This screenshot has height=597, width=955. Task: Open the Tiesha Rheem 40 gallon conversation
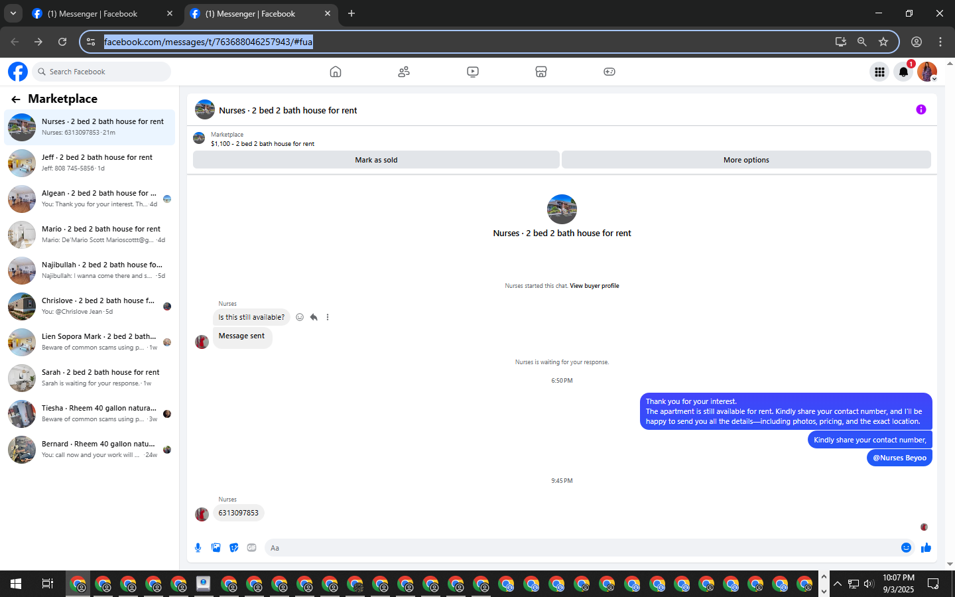pos(90,414)
